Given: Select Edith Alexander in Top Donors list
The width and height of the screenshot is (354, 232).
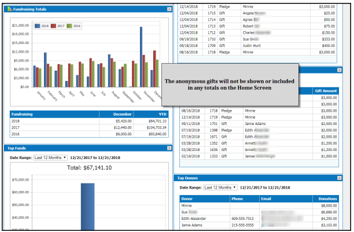Looking at the screenshot, I should pos(259,219).
